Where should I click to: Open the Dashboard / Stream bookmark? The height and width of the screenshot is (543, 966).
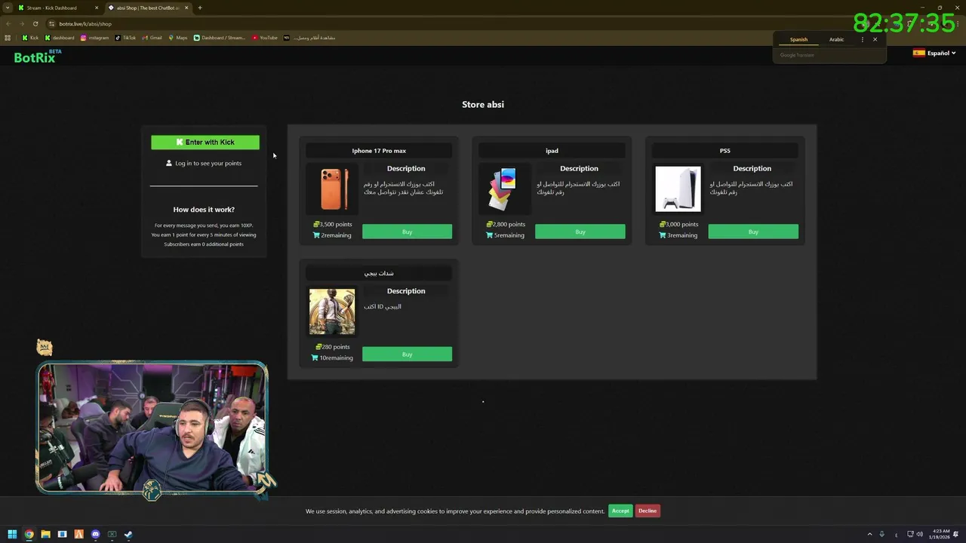click(x=220, y=38)
